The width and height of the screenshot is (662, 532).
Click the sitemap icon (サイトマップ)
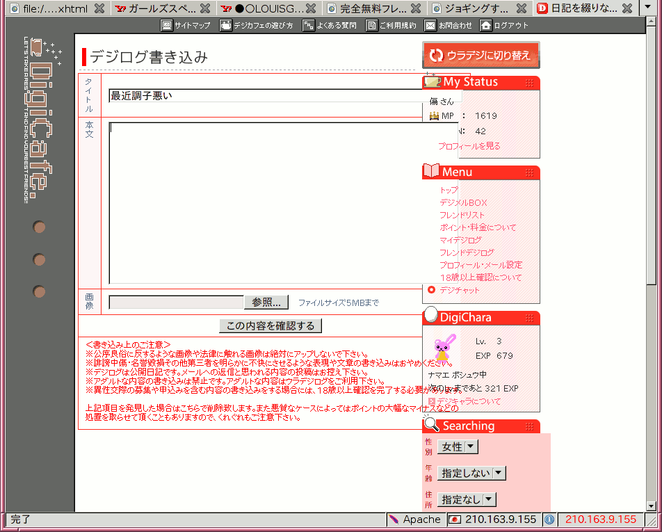(167, 25)
